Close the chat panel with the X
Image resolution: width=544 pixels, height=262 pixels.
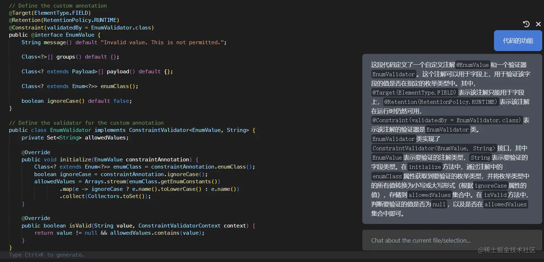click(x=538, y=24)
